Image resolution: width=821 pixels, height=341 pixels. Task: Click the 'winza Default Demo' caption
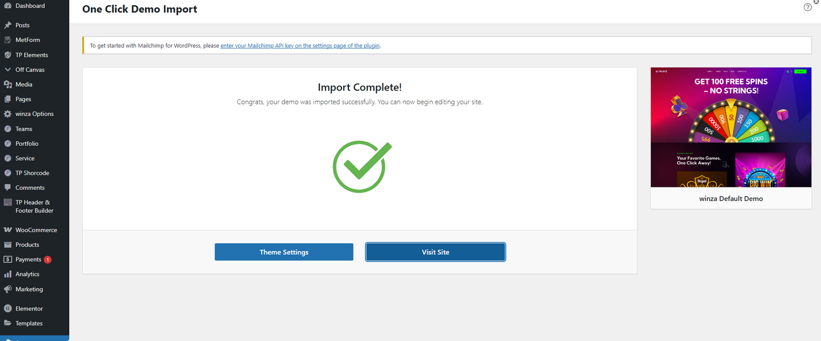tap(731, 199)
